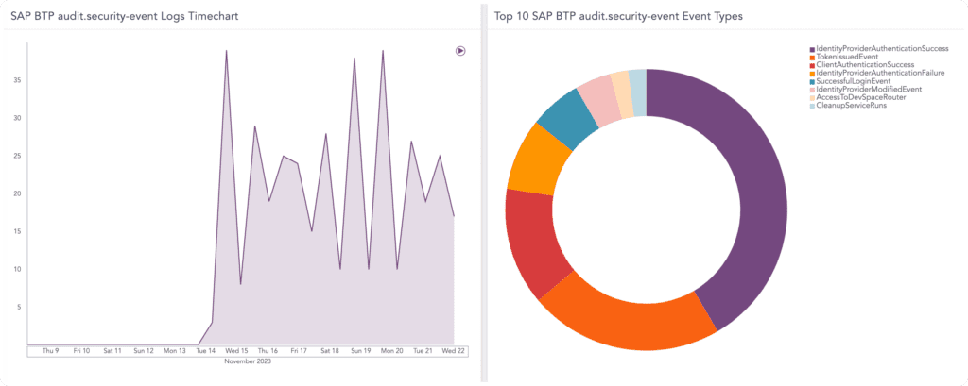Click the Sat 11 axis label
This screenshot has width=968, height=386.
pyautogui.click(x=112, y=351)
